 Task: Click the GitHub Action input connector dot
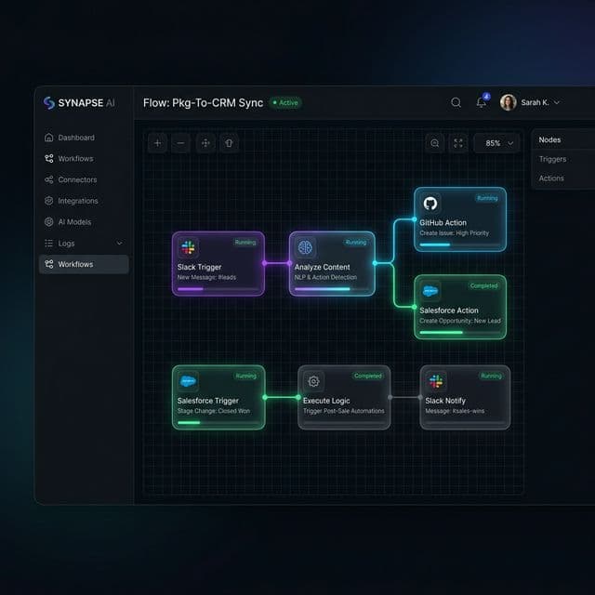click(414, 219)
